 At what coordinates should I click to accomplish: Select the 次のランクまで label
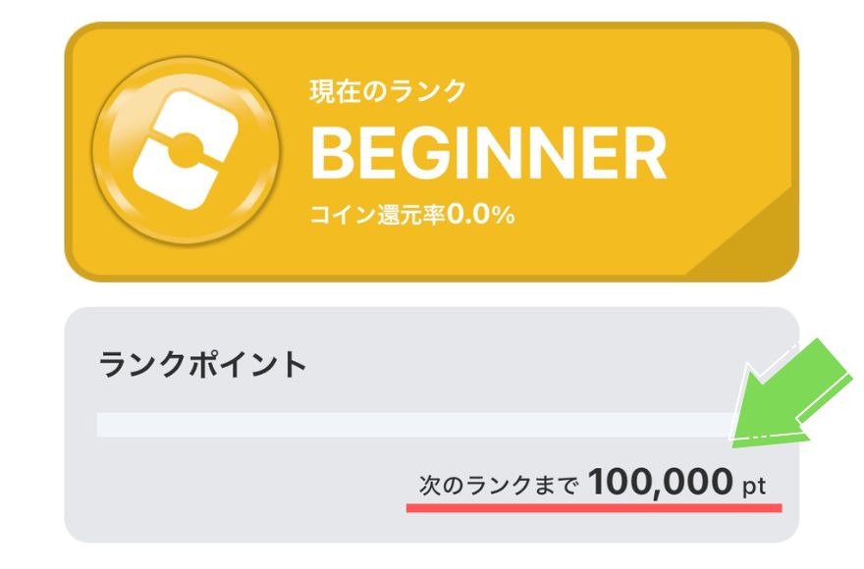(499, 486)
